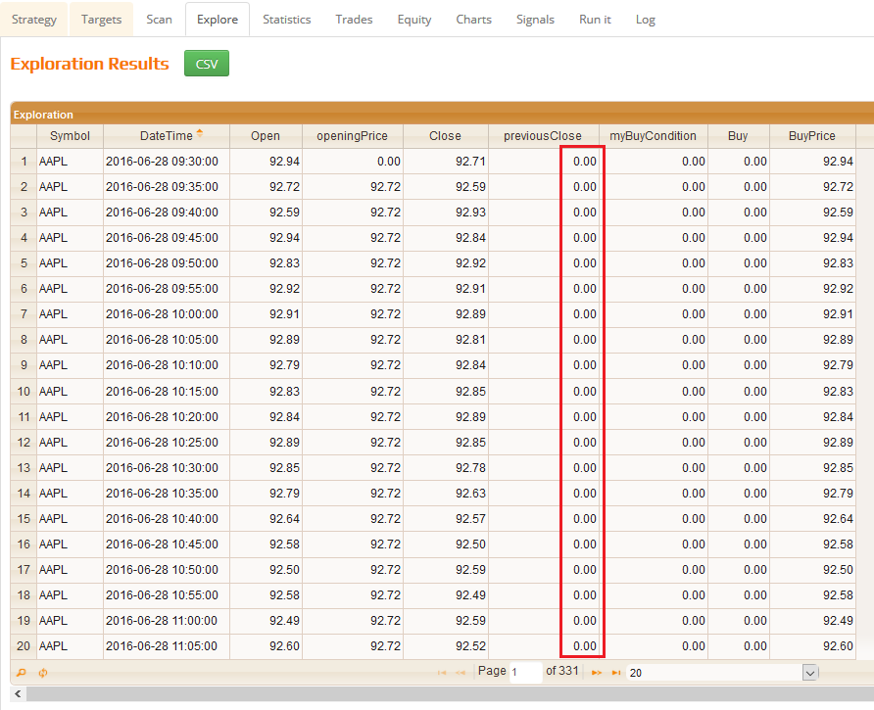Go to the first page of results
This screenshot has height=710, width=874.
[x=442, y=673]
